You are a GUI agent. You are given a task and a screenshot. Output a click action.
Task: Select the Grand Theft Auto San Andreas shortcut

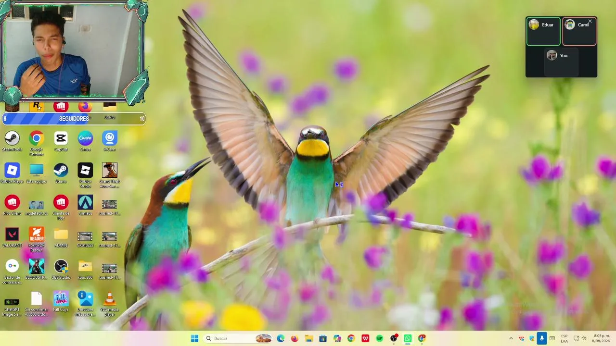point(110,175)
